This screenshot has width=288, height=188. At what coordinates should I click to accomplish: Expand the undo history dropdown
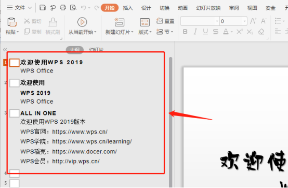tap(89, 8)
